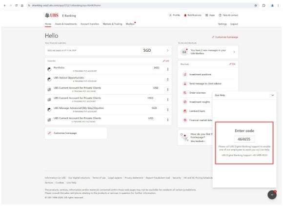Click Logout link
Image resolution: width=283 pixels, height=206 pixels.
click(234, 24)
